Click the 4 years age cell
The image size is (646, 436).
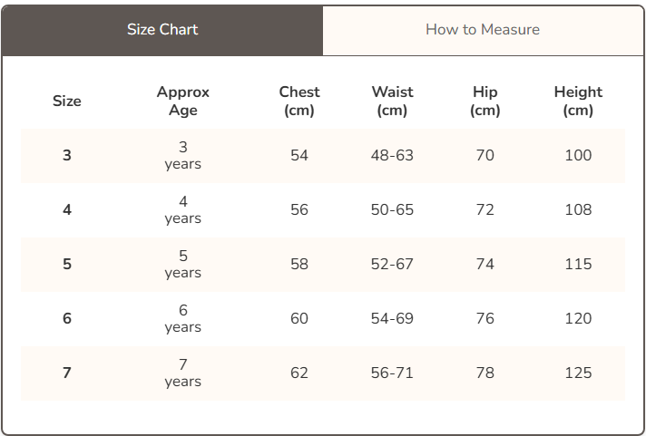point(182,210)
